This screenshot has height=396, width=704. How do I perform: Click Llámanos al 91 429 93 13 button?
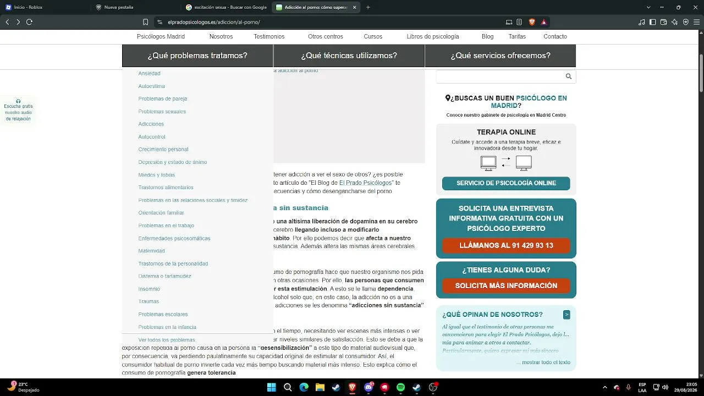click(506, 245)
